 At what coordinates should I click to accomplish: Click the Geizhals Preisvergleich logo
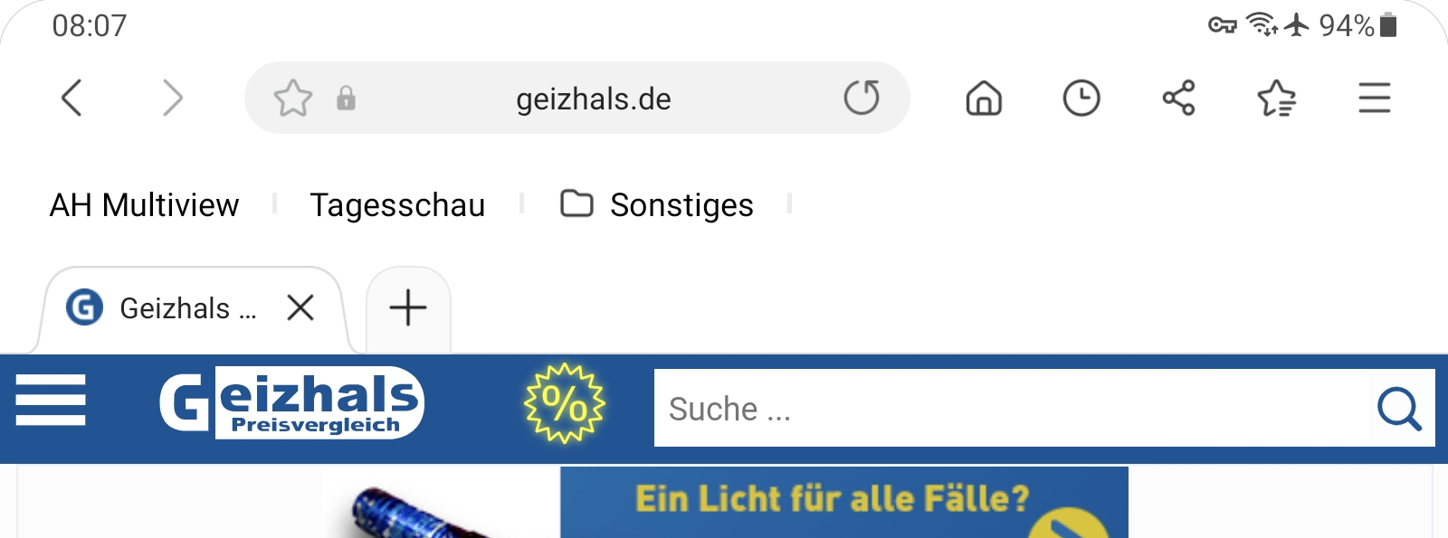click(x=291, y=402)
